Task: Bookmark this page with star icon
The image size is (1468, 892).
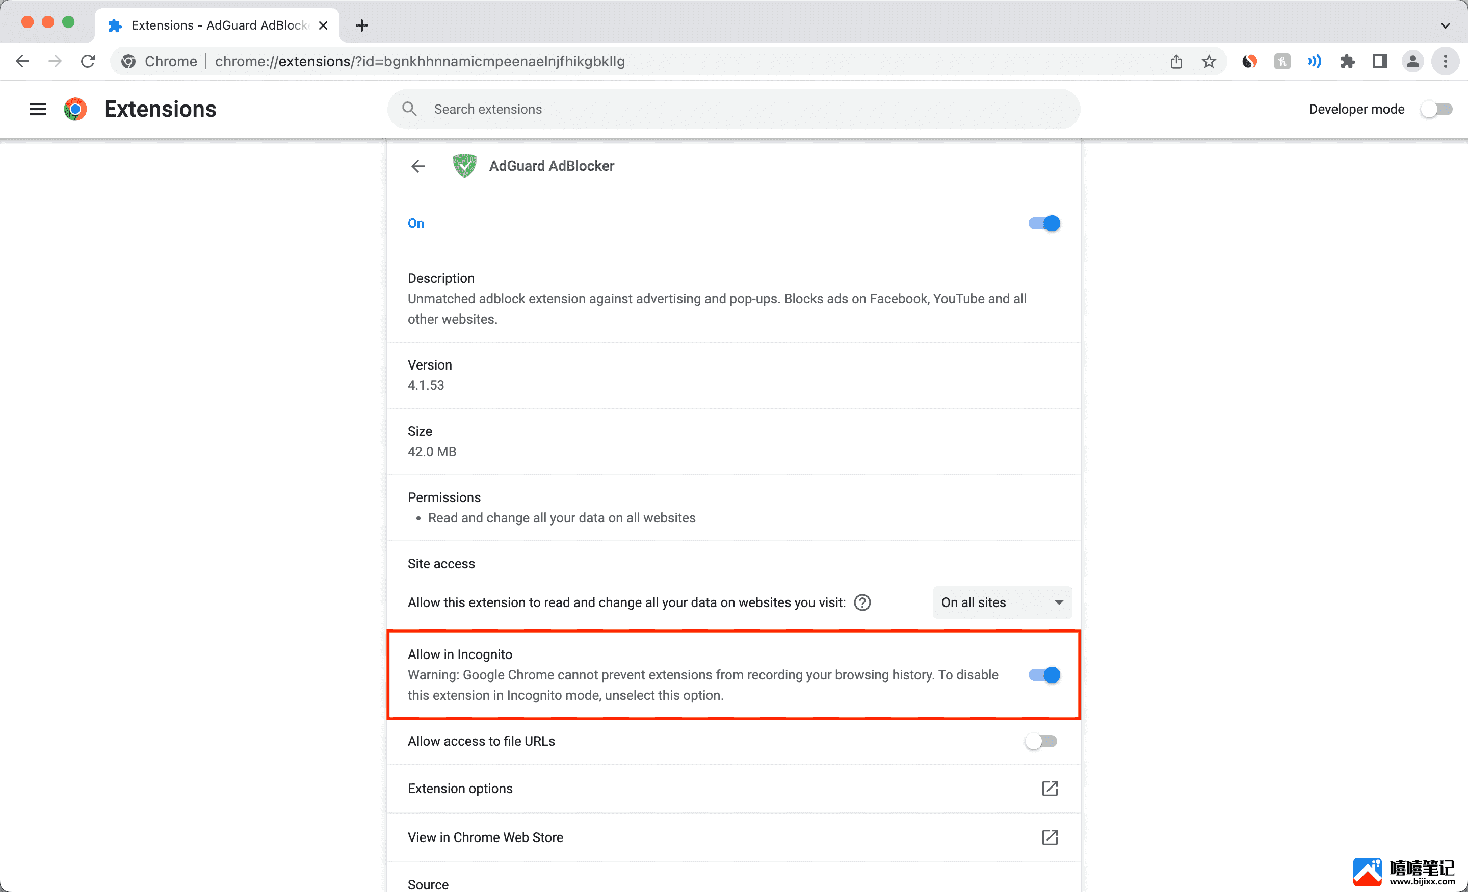Action: coord(1209,61)
